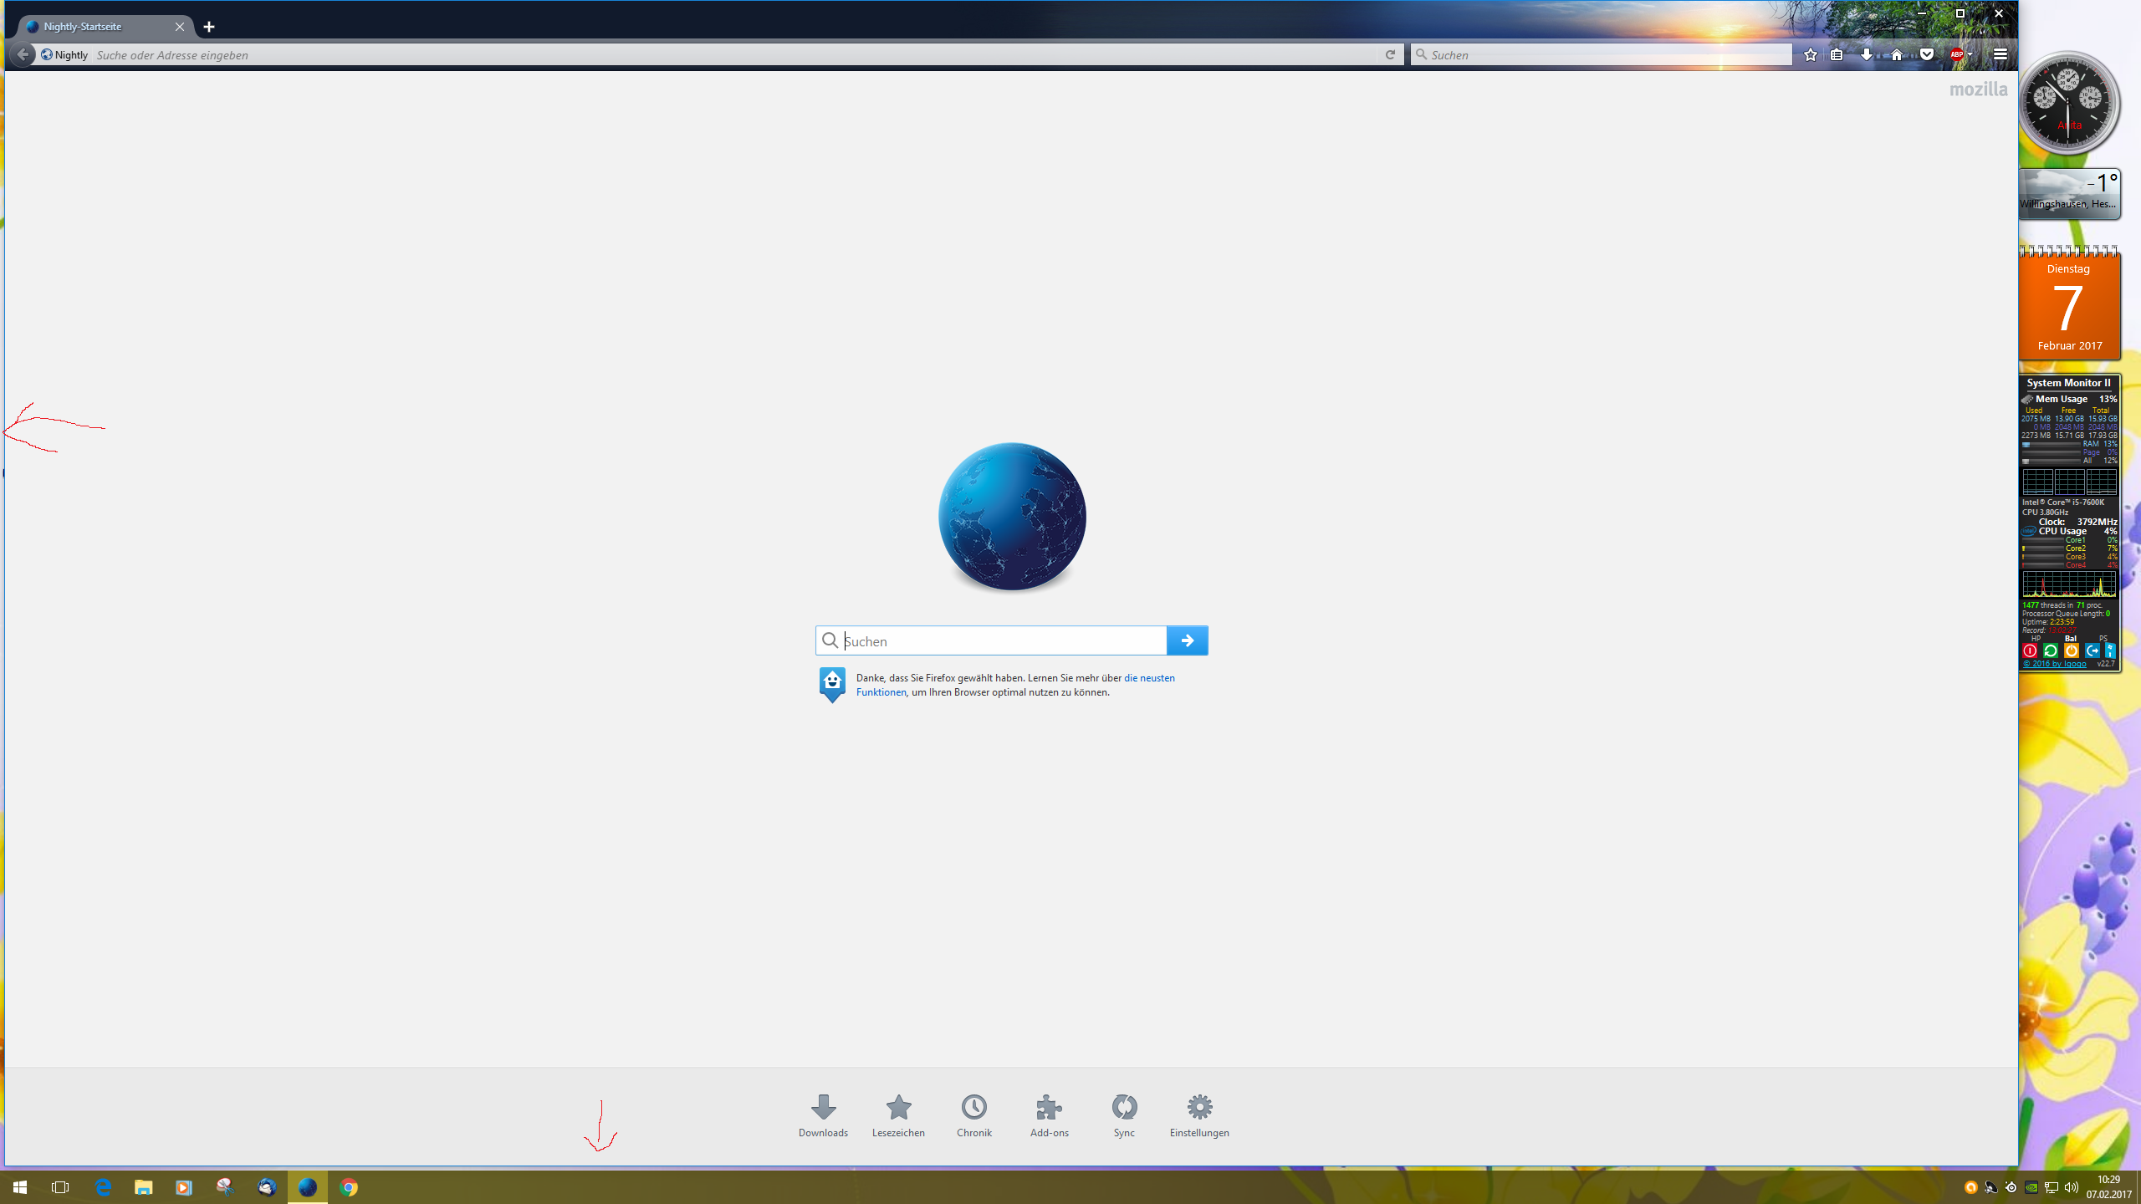The height and width of the screenshot is (1204, 2141).
Task: Click the Adblock Plus icon
Action: tap(1956, 55)
